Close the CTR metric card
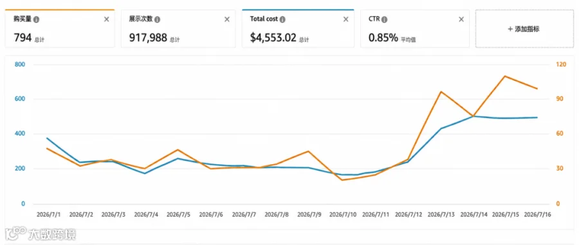The height and width of the screenshot is (245, 579). coord(461,19)
